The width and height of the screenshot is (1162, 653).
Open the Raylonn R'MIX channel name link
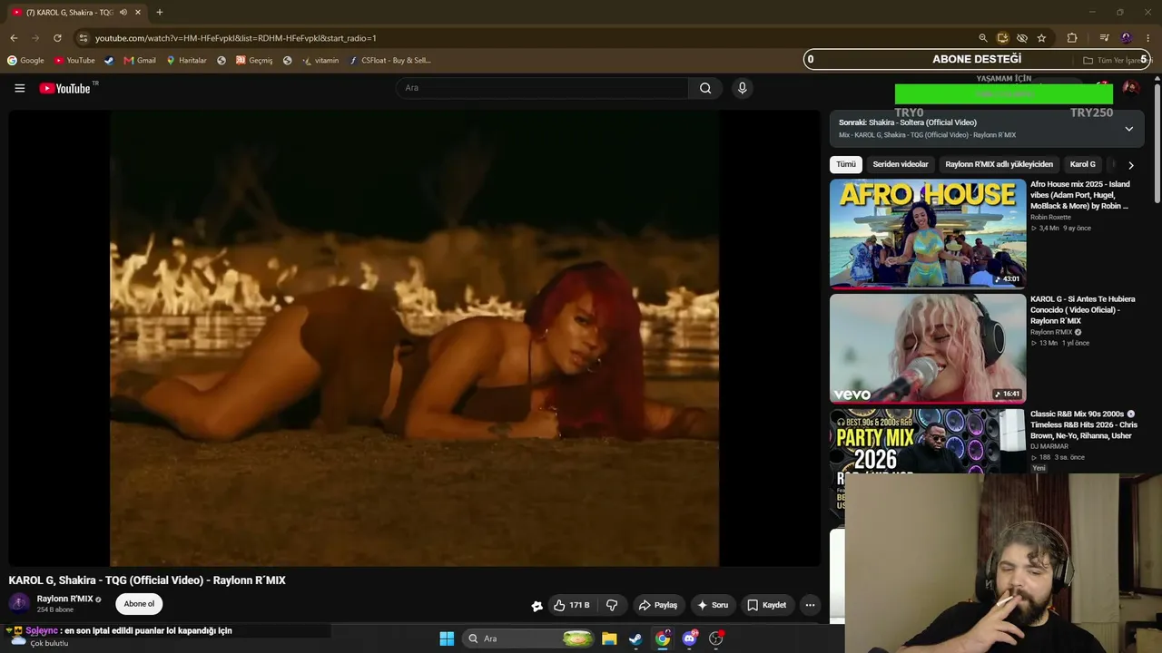pos(65,599)
